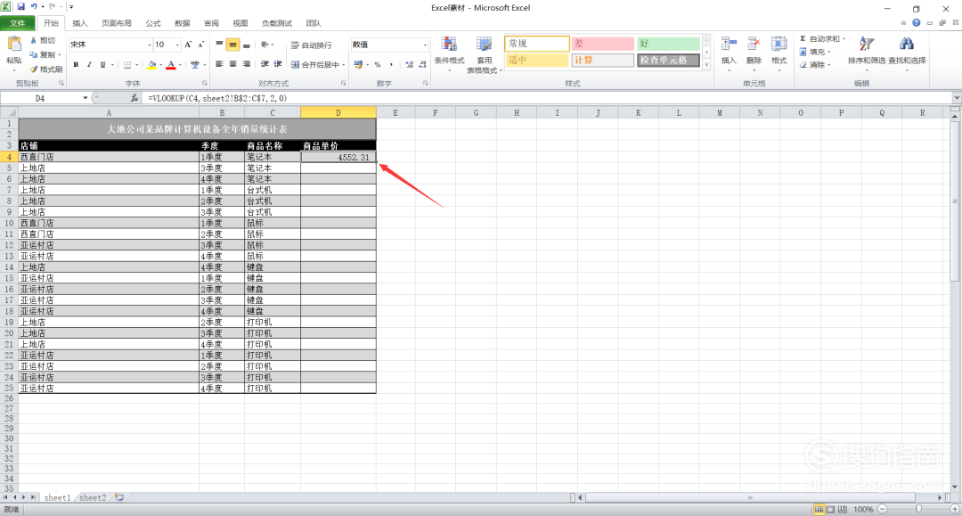Click the increase decimal icon
Image resolution: width=962 pixels, height=516 pixels.
click(x=409, y=64)
